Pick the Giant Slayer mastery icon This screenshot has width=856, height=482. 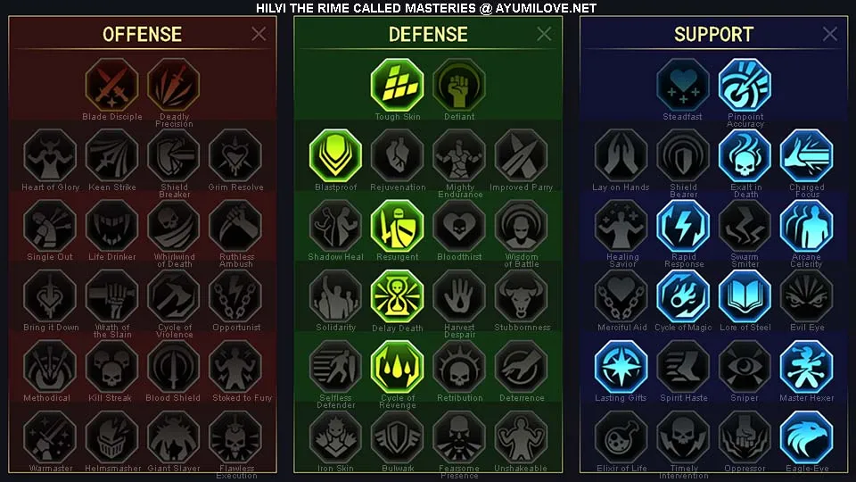coord(174,437)
